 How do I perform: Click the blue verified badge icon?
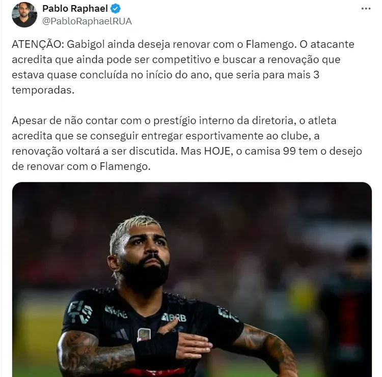pos(116,9)
